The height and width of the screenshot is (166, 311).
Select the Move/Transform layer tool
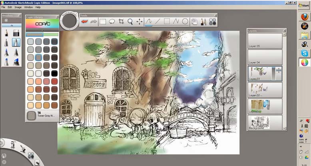tap(140, 22)
